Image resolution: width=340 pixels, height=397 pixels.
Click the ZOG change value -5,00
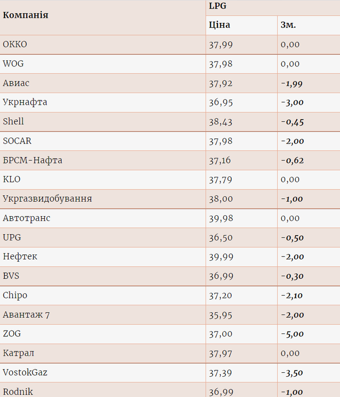[292, 334]
